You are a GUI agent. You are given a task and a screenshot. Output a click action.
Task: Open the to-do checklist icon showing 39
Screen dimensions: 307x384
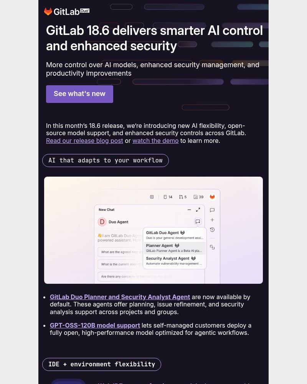pos(198,197)
